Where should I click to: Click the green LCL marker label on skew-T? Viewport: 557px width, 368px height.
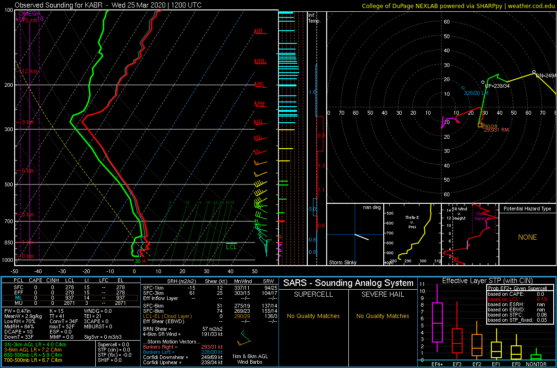tap(231, 247)
